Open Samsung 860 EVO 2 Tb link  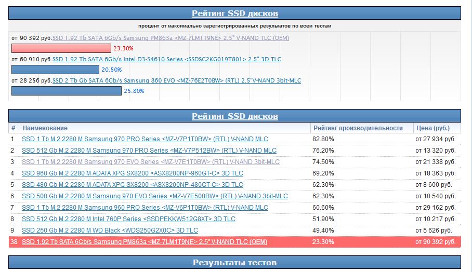click(x=177, y=80)
